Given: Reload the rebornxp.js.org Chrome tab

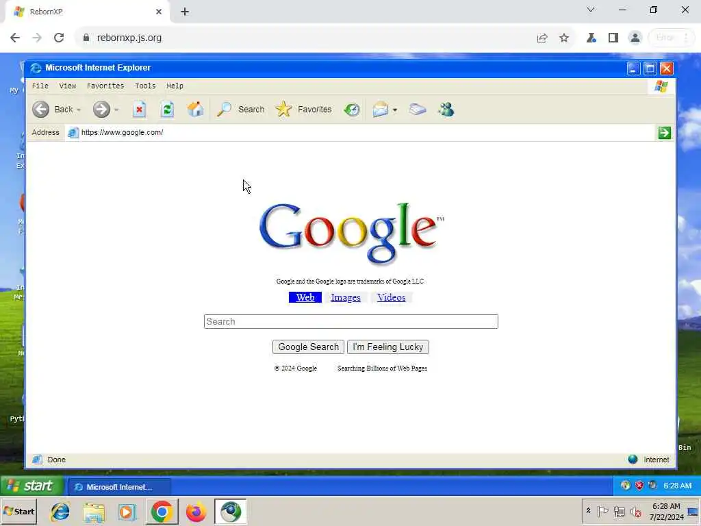Looking at the screenshot, I should [59, 38].
